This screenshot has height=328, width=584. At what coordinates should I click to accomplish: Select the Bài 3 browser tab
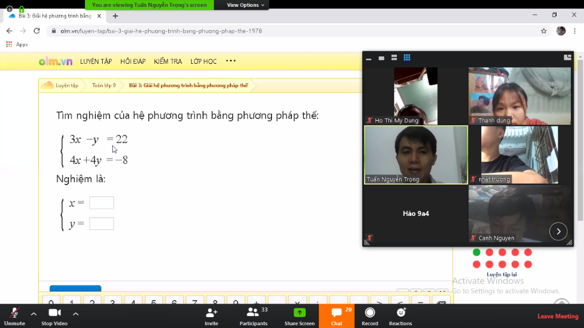[x=55, y=16]
